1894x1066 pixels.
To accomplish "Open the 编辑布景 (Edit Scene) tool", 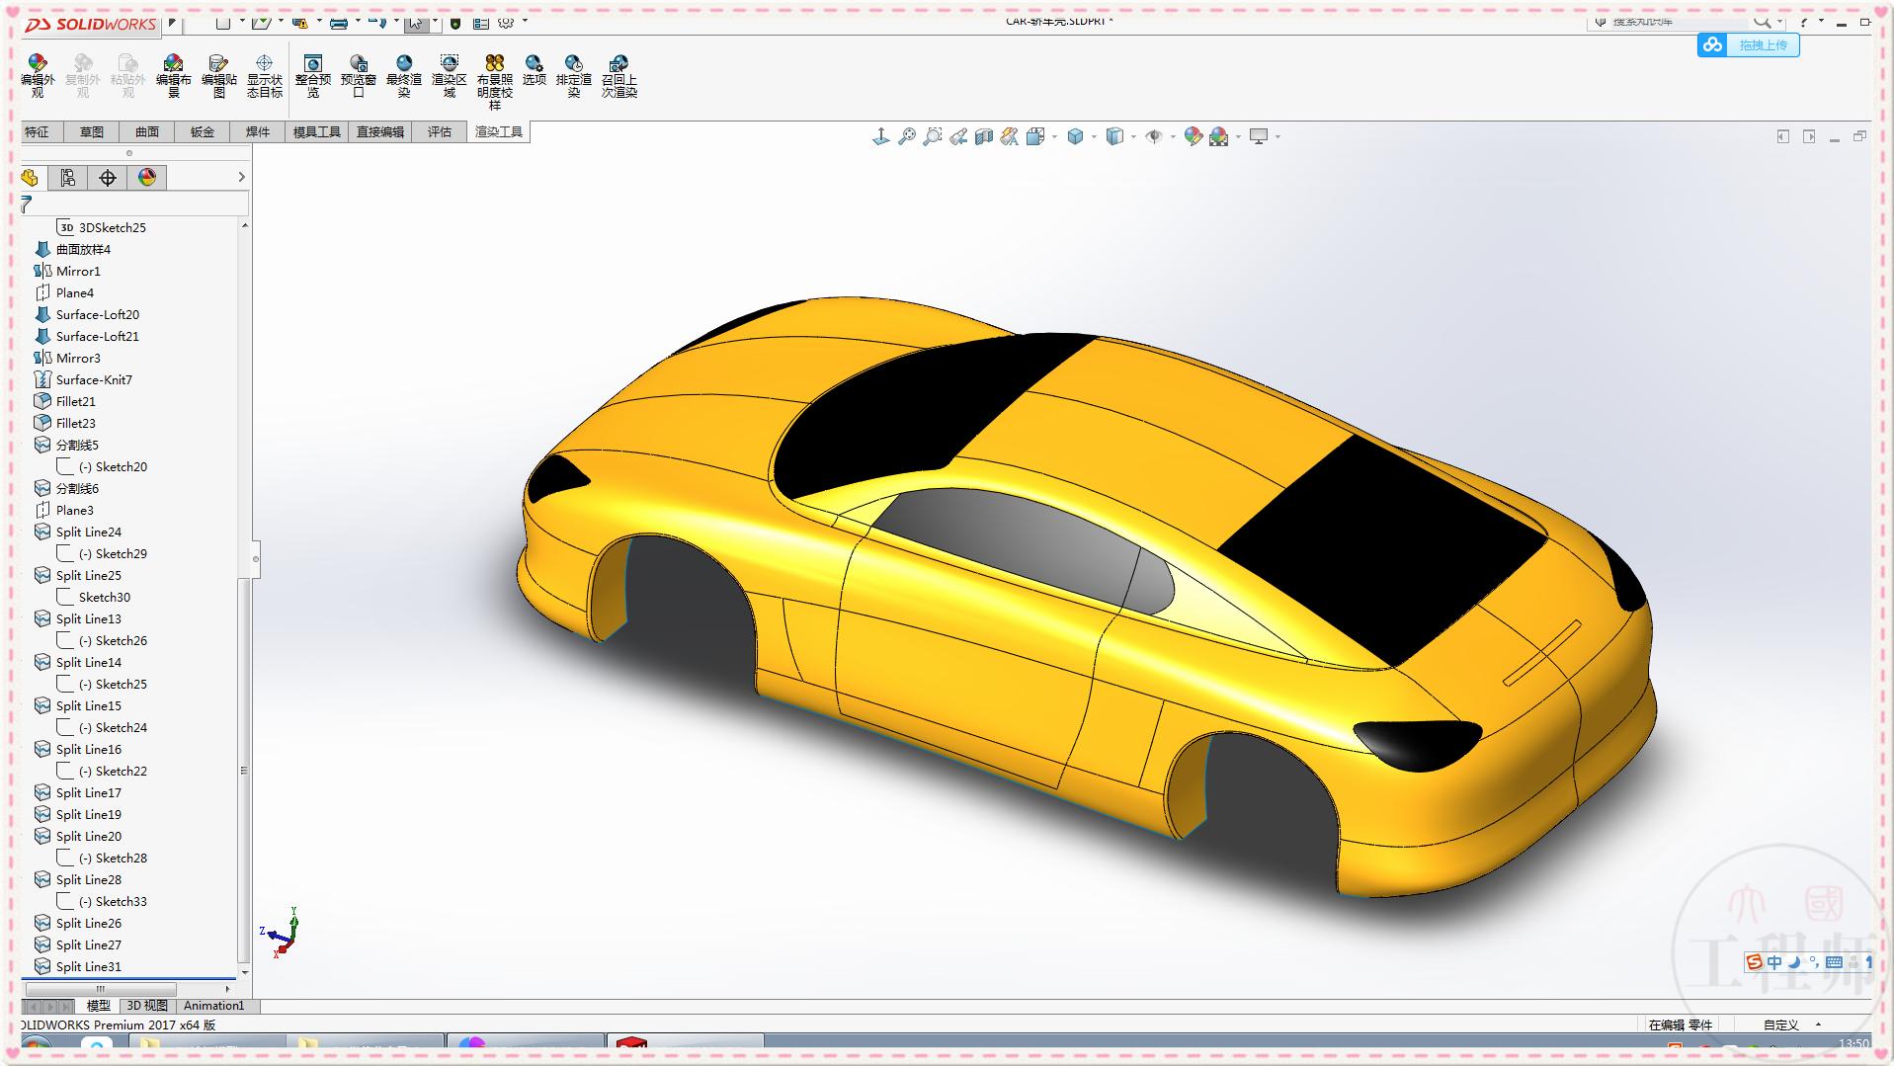I will 174,76.
